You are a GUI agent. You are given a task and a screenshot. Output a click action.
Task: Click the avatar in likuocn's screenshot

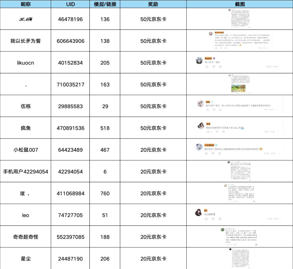[199, 61]
